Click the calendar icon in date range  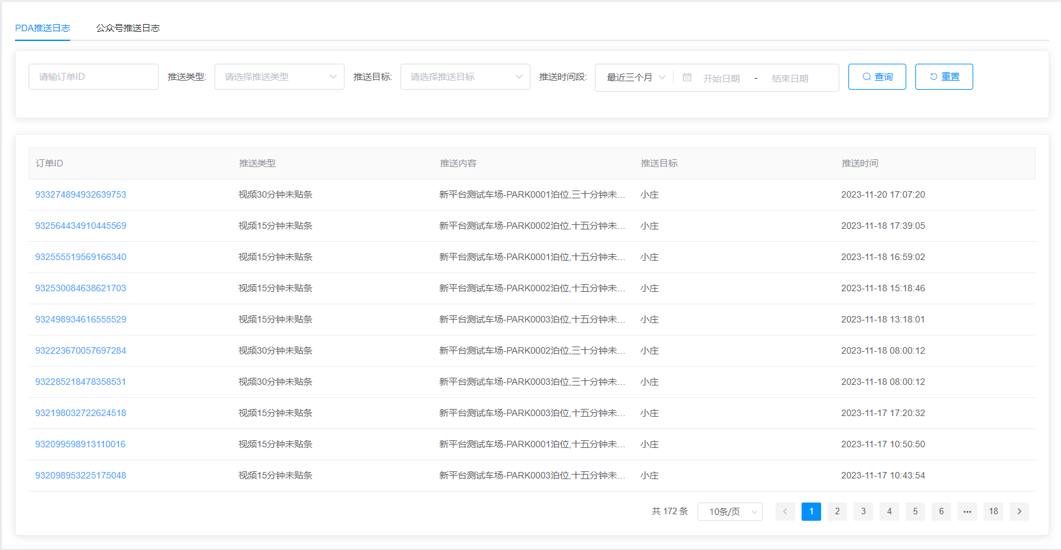687,77
